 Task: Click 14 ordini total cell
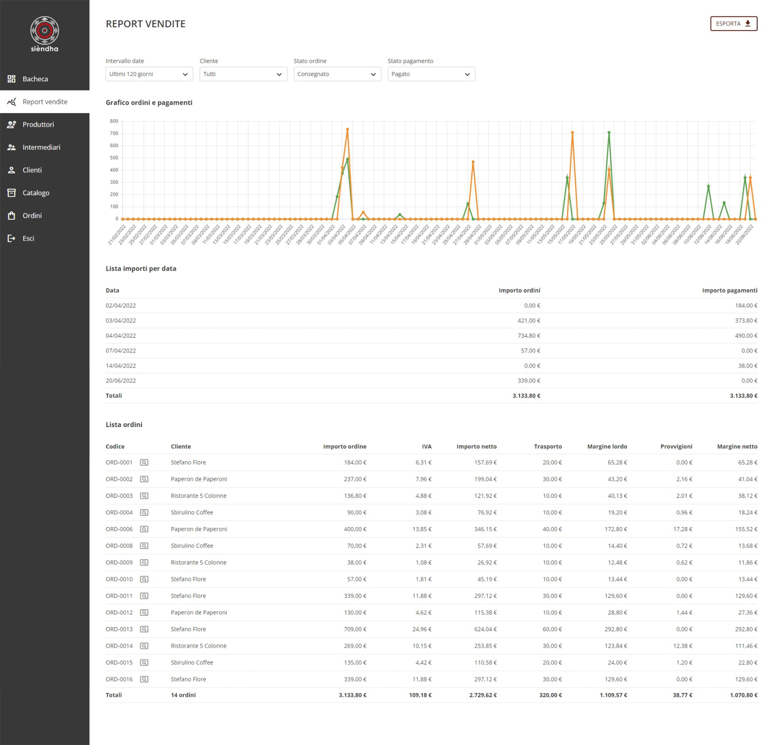pos(183,695)
